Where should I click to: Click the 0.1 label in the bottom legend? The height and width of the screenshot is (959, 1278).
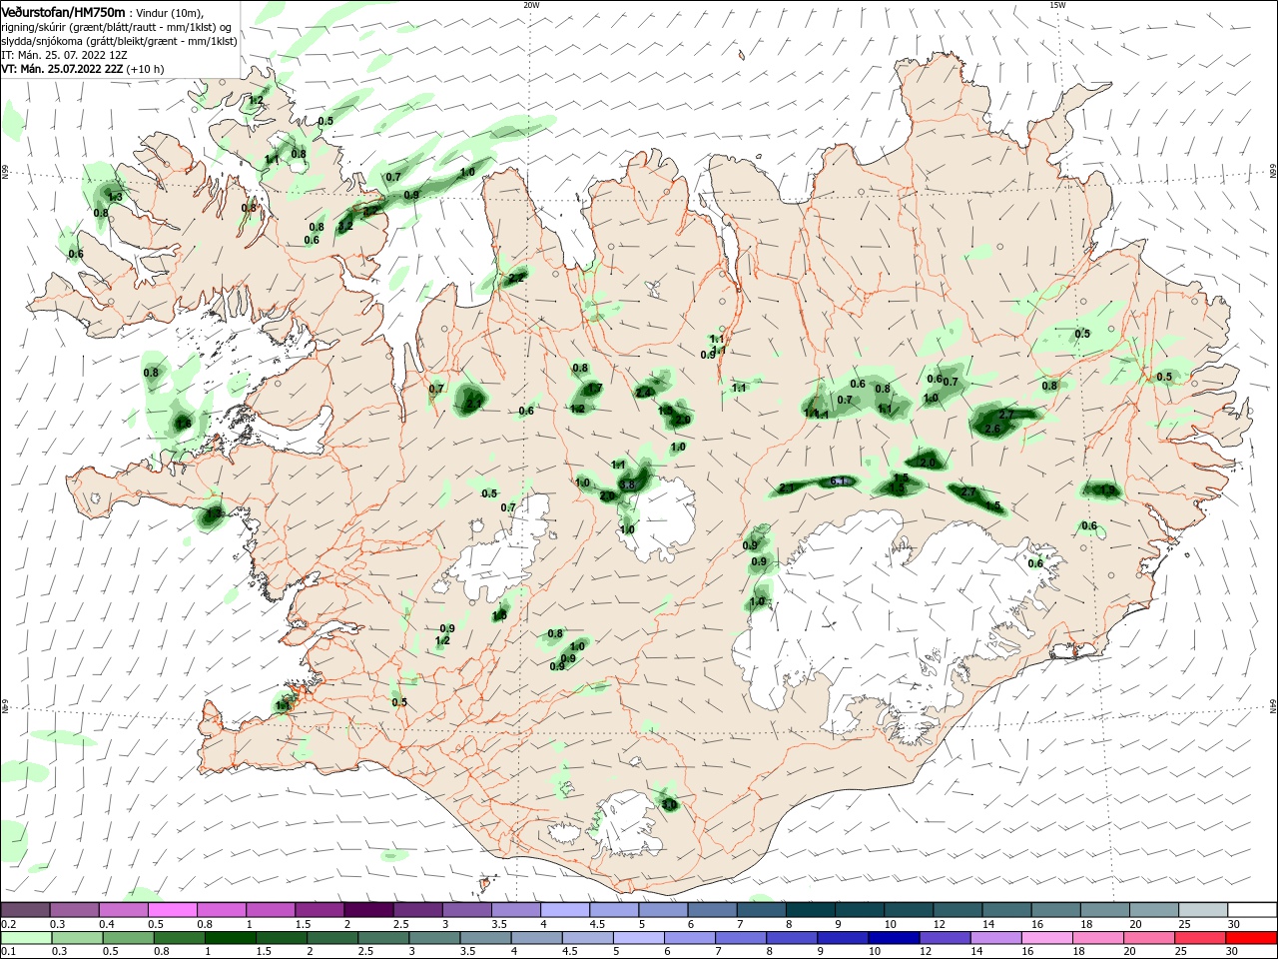coord(8,951)
